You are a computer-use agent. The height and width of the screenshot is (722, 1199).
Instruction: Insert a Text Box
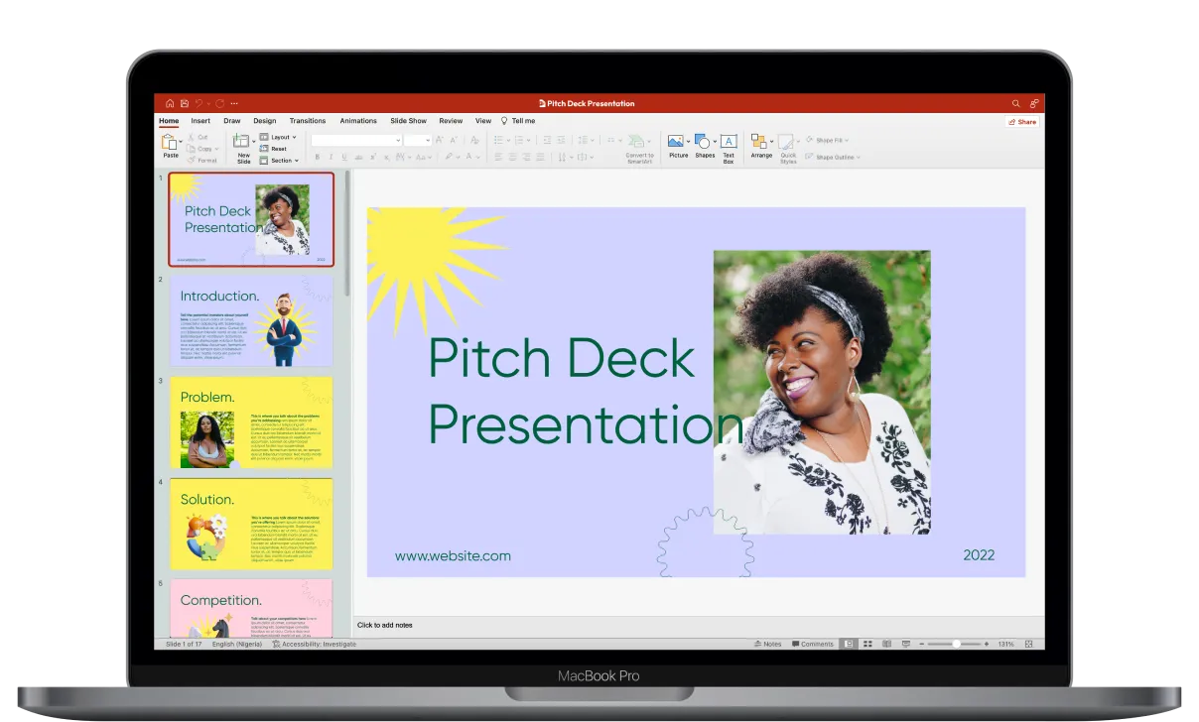click(729, 143)
